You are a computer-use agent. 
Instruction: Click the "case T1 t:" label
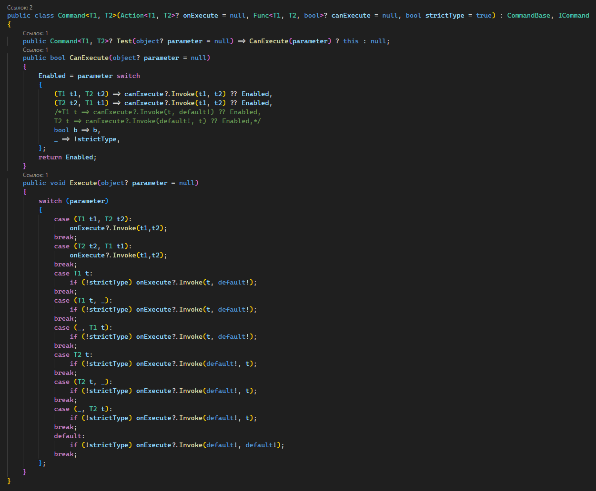click(x=73, y=273)
